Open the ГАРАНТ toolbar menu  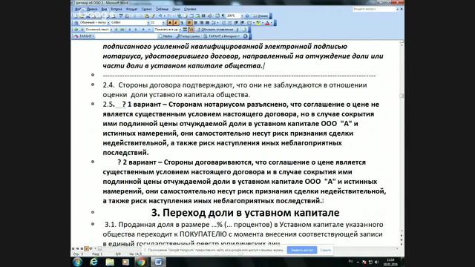(84, 36)
